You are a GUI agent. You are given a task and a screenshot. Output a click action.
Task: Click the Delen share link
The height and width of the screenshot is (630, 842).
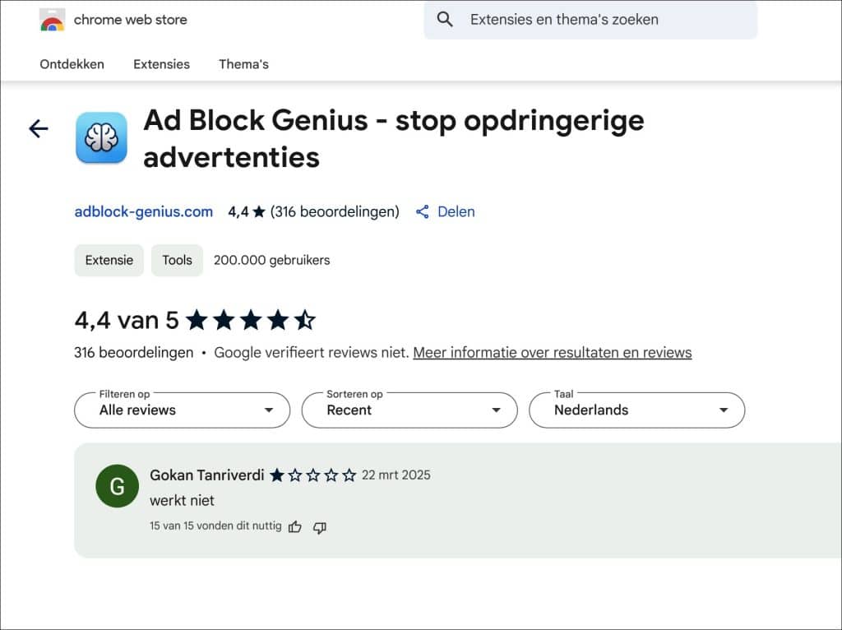click(x=456, y=211)
